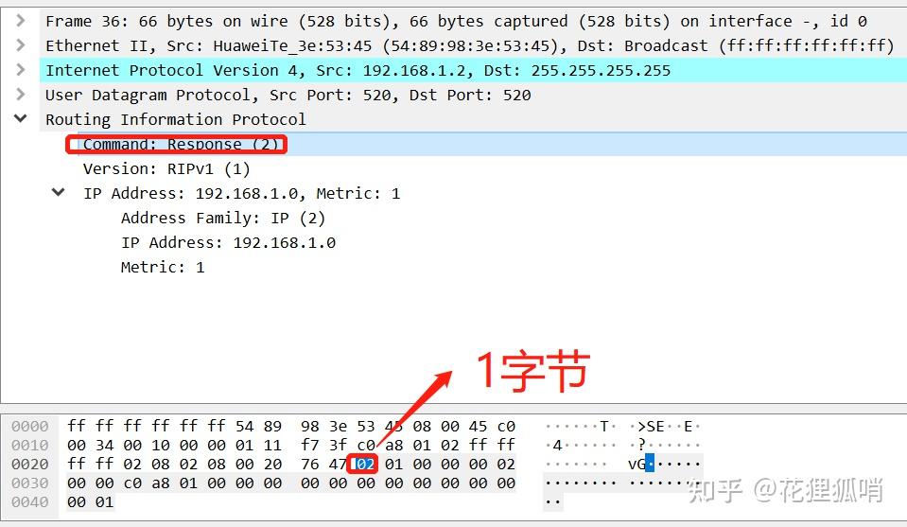Click hex byte 11 in row 0010
The height and width of the screenshot is (527, 907).
click(272, 446)
